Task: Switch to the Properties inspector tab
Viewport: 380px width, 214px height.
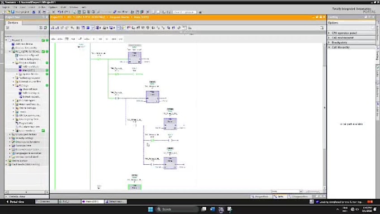Action: [261, 197]
